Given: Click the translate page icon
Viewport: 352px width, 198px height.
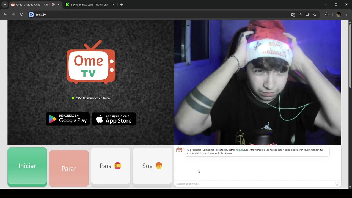Looking at the screenshot, I should [x=293, y=15].
